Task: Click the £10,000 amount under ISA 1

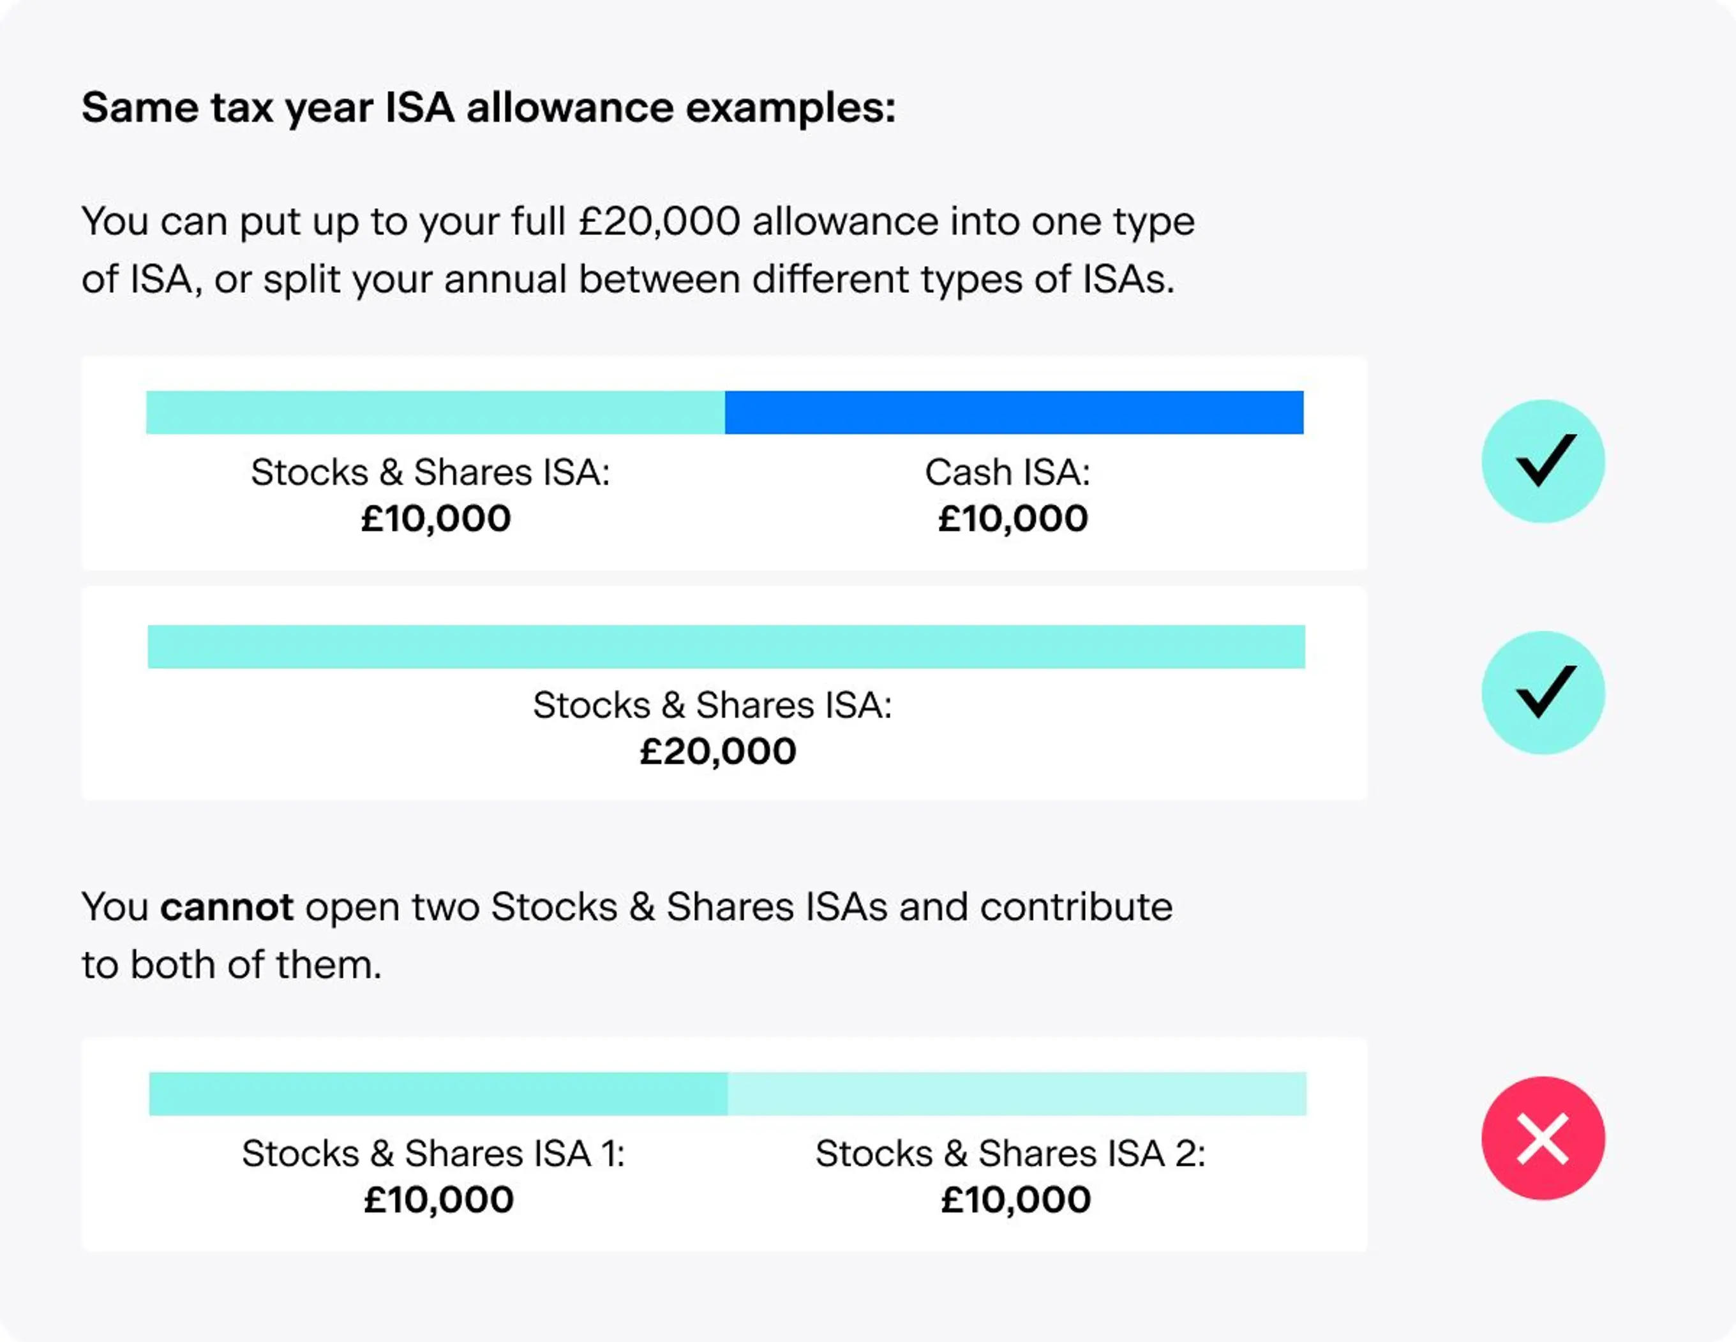Action: click(438, 1199)
